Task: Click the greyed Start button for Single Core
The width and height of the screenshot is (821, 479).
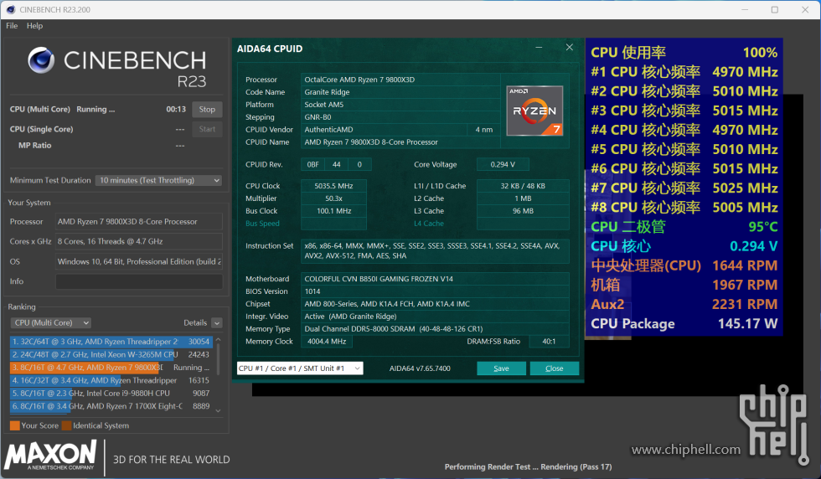Action: pyautogui.click(x=208, y=129)
